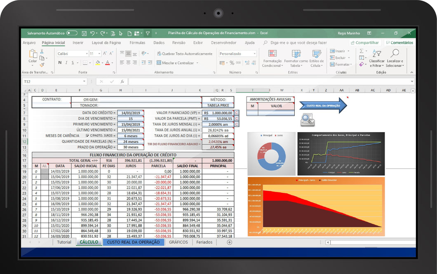Open the Arquivo menu
This screenshot has width=437, height=274.
pyautogui.click(x=29, y=42)
